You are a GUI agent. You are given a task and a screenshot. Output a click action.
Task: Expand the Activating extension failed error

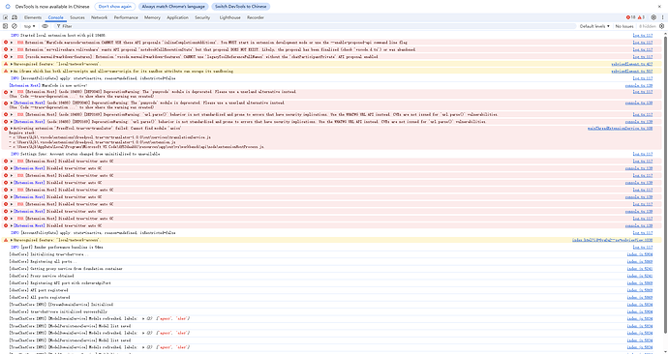point(12,128)
